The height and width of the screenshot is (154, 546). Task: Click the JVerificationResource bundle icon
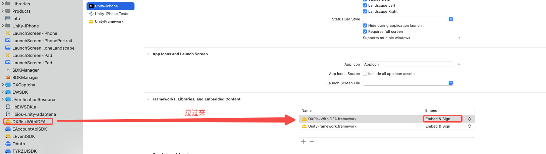tap(8, 99)
